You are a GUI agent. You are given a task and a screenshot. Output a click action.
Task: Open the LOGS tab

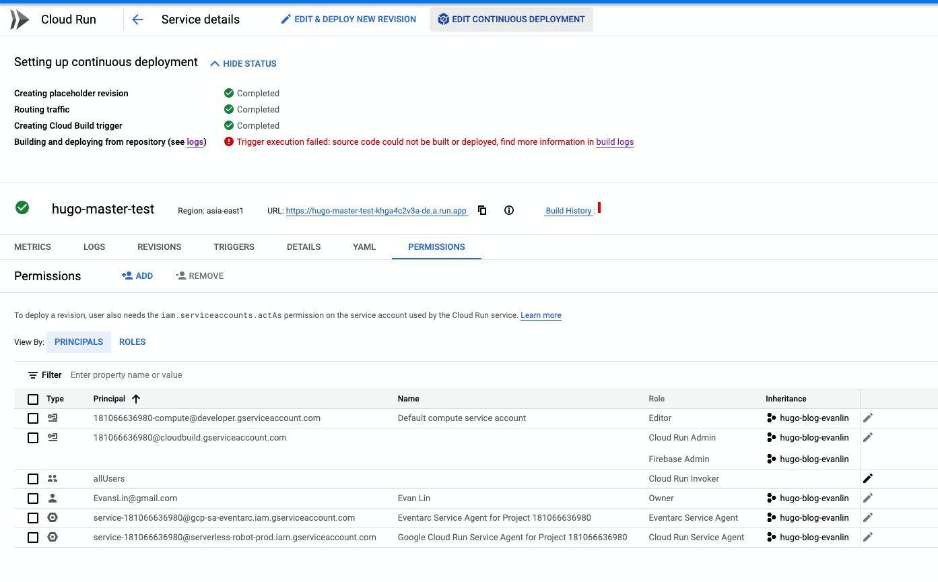click(94, 247)
